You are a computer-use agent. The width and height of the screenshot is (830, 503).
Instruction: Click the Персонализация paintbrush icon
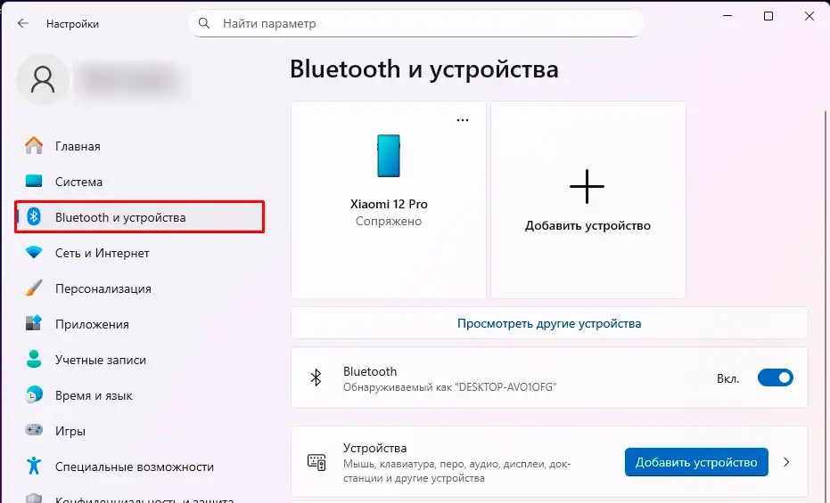34,288
